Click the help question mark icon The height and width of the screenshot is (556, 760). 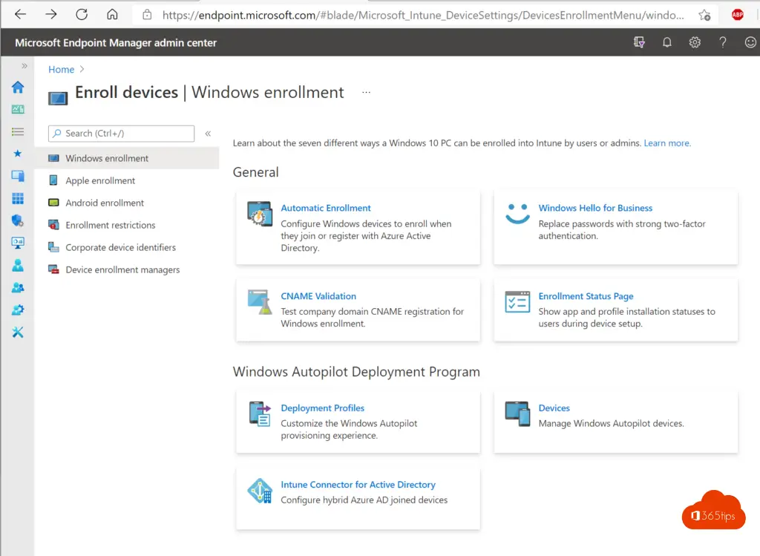point(722,42)
